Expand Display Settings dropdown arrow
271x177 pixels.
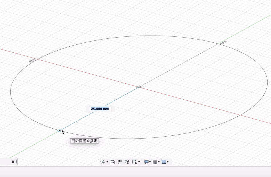click(x=150, y=162)
